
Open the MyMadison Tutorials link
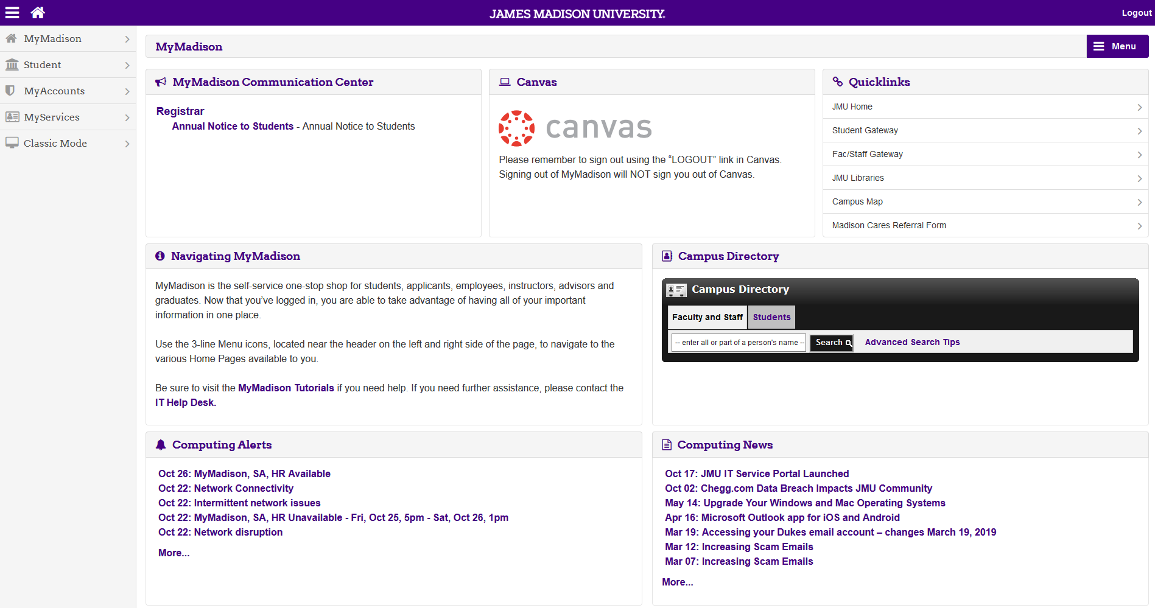286,388
